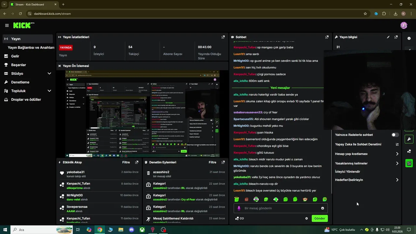This screenshot has height=234, width=416.
Task: Click the pencil icon to edit Yayın bilgisi
Action: coord(388,37)
